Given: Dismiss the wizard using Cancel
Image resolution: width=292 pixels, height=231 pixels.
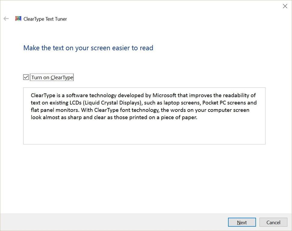Looking at the screenshot, I should click(x=273, y=222).
